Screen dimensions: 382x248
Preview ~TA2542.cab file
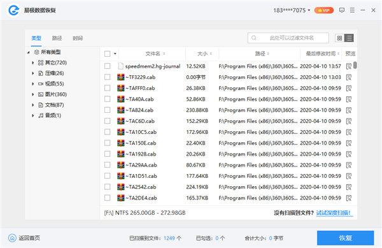349,187
